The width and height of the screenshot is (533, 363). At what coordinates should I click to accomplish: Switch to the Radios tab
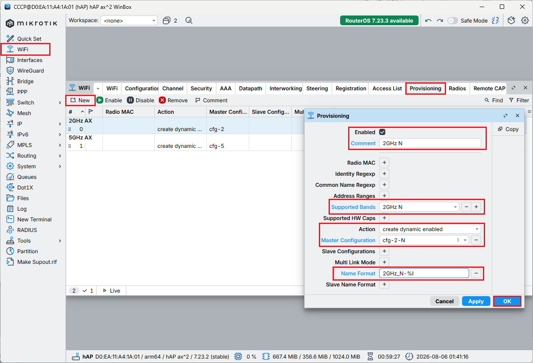tap(457, 89)
